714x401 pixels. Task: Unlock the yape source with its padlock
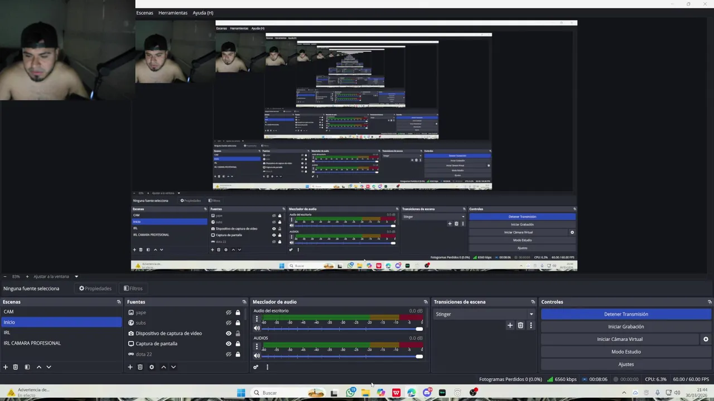(238, 312)
